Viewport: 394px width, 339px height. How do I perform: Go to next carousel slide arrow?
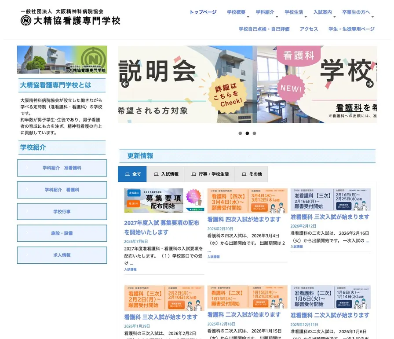tap(370, 84)
